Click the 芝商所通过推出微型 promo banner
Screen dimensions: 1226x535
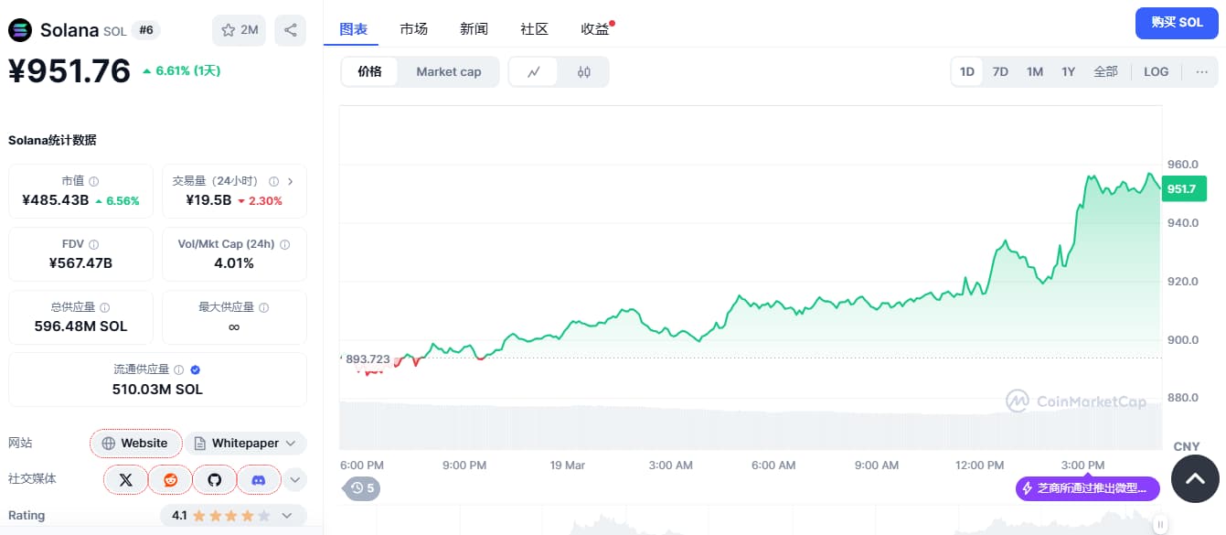point(1088,488)
